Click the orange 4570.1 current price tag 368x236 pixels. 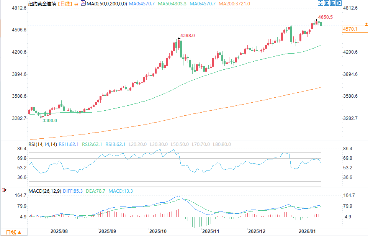point(350,29)
